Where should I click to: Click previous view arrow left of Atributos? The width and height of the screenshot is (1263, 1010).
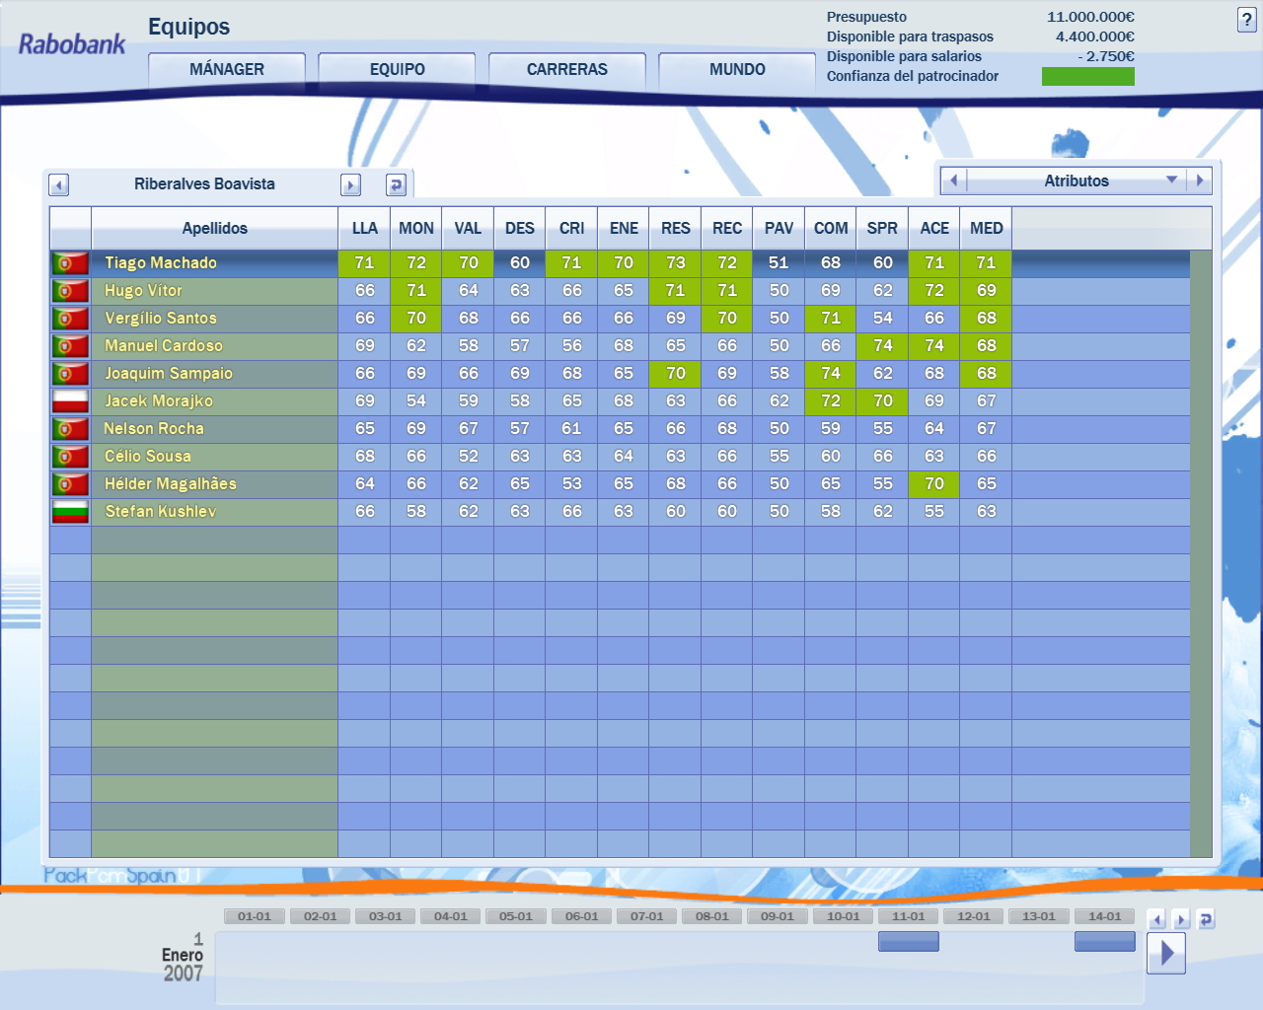953,180
